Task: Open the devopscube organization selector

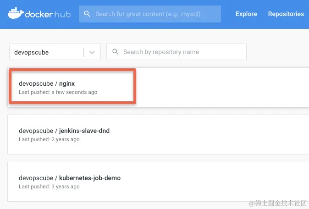Action: coord(55,52)
